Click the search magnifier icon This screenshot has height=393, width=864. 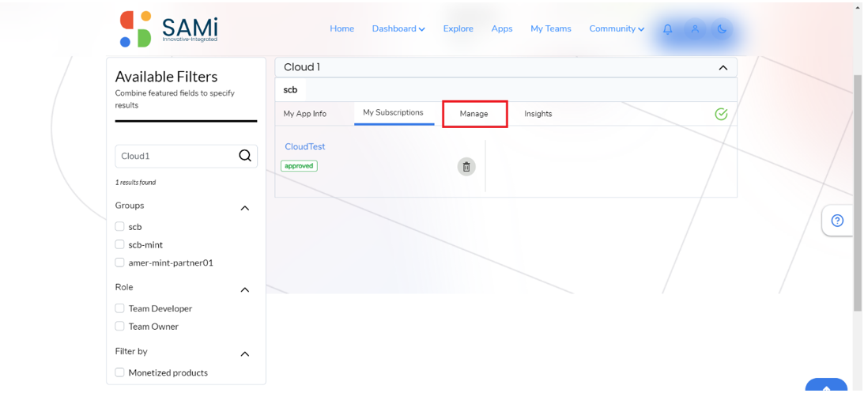pyautogui.click(x=245, y=156)
